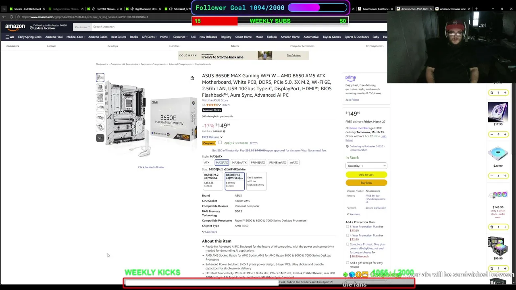This screenshot has height=290, width=516.
Task: Click Buy Now button
Action: click(x=366, y=182)
